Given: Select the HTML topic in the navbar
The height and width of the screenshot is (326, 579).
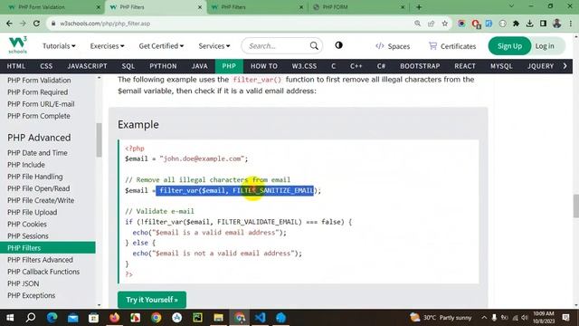Looking at the screenshot, I should point(16,66).
